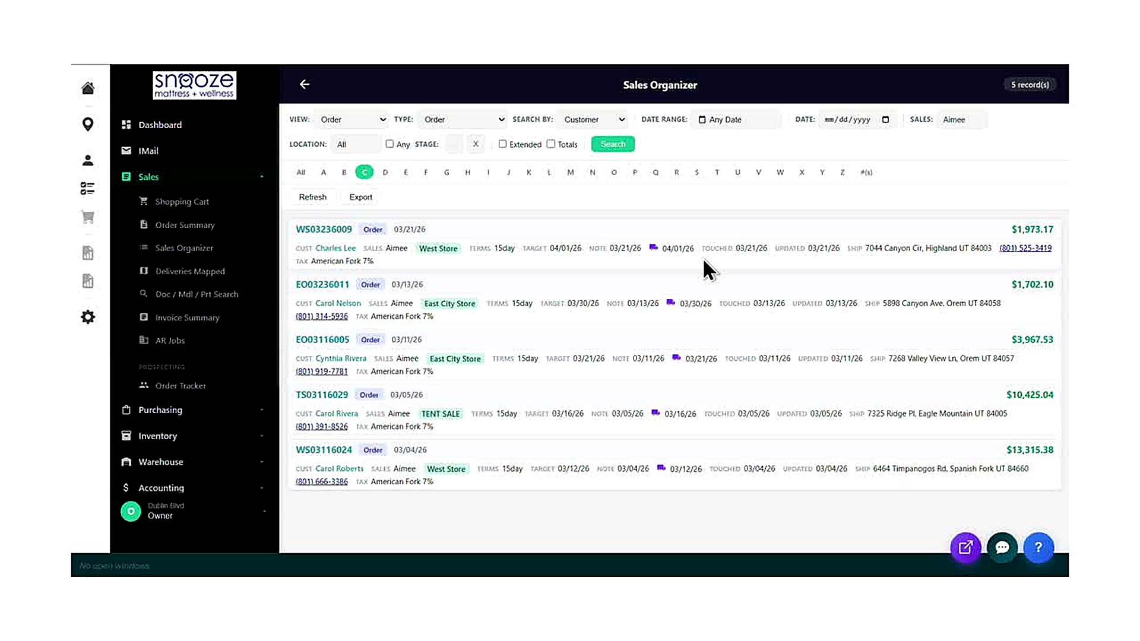Click the Refresh button

click(x=313, y=197)
